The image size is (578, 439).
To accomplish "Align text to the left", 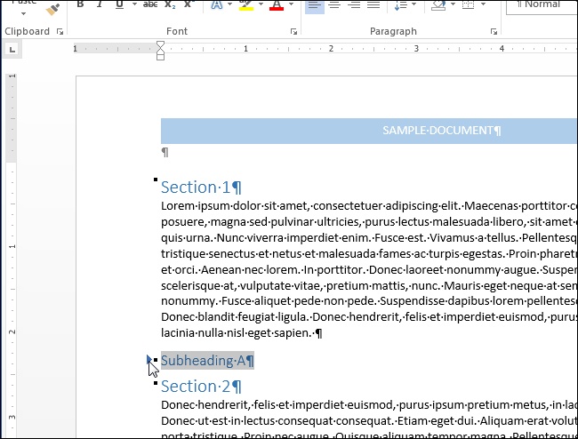I will click(315, 5).
